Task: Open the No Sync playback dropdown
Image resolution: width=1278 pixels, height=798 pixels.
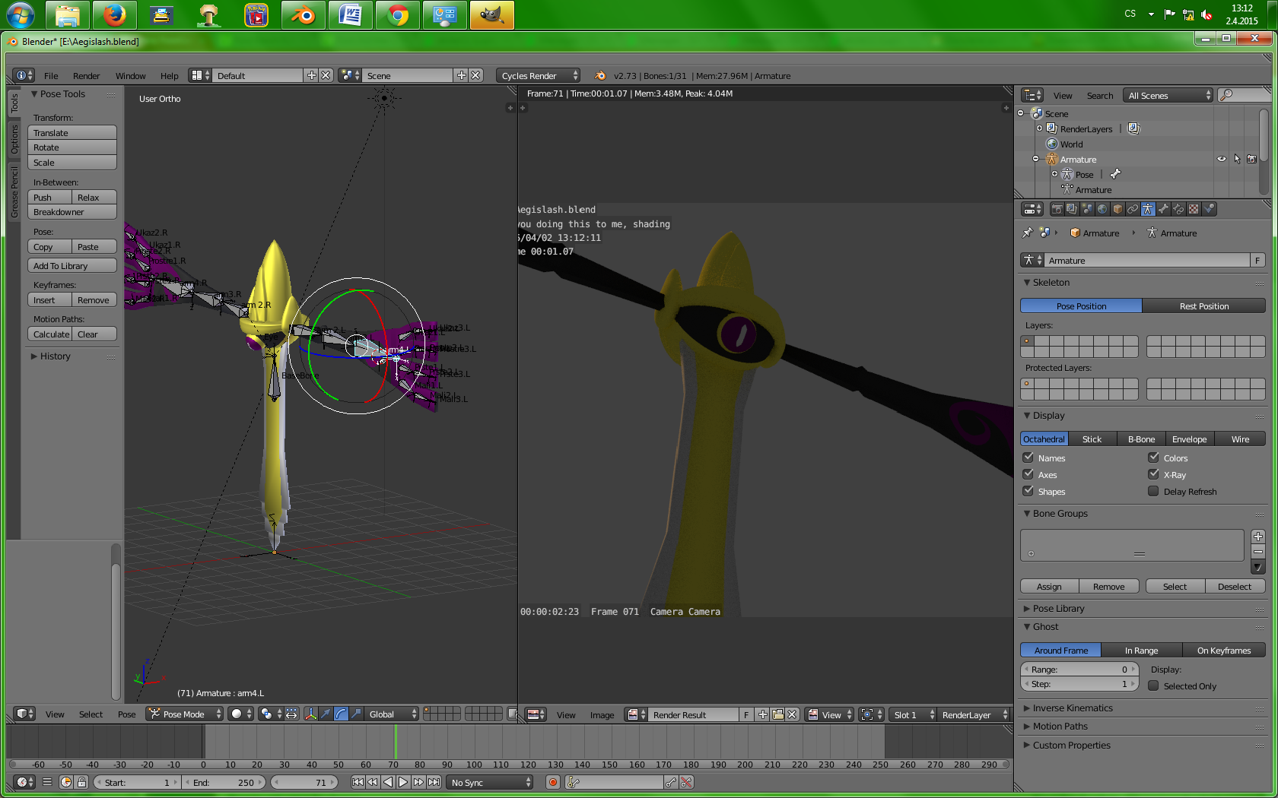Action: pos(490,782)
